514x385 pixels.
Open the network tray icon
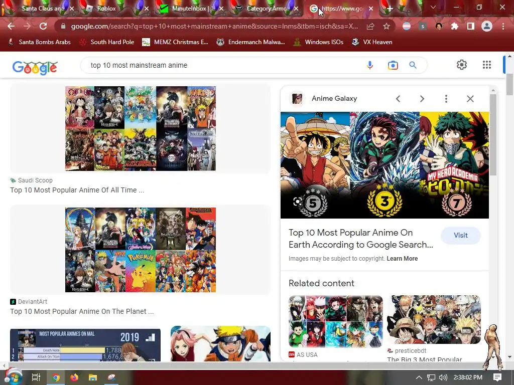point(431,377)
